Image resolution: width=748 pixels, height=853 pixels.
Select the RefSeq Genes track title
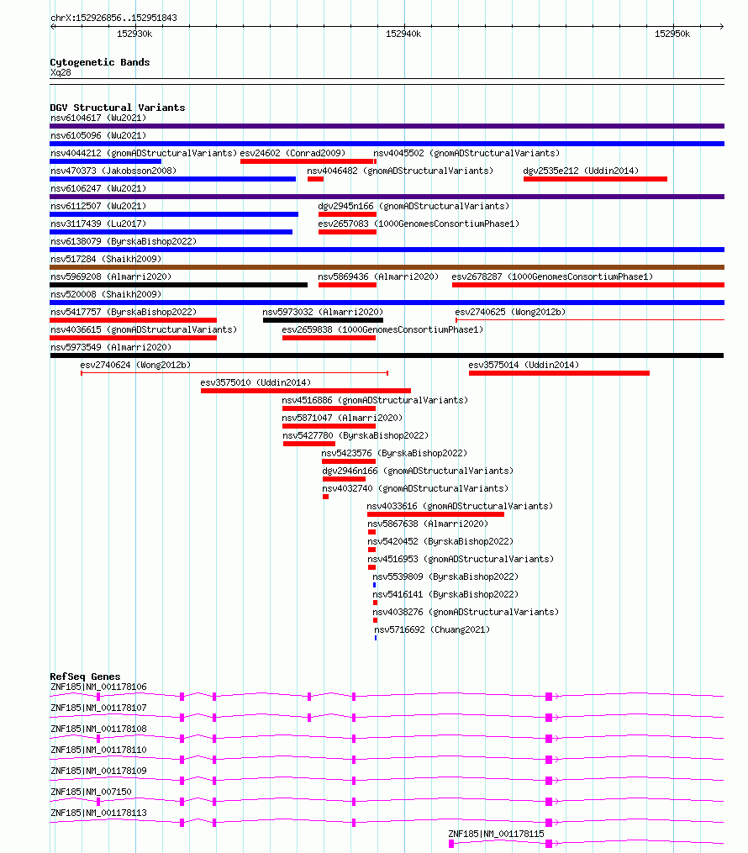pyautogui.click(x=85, y=677)
